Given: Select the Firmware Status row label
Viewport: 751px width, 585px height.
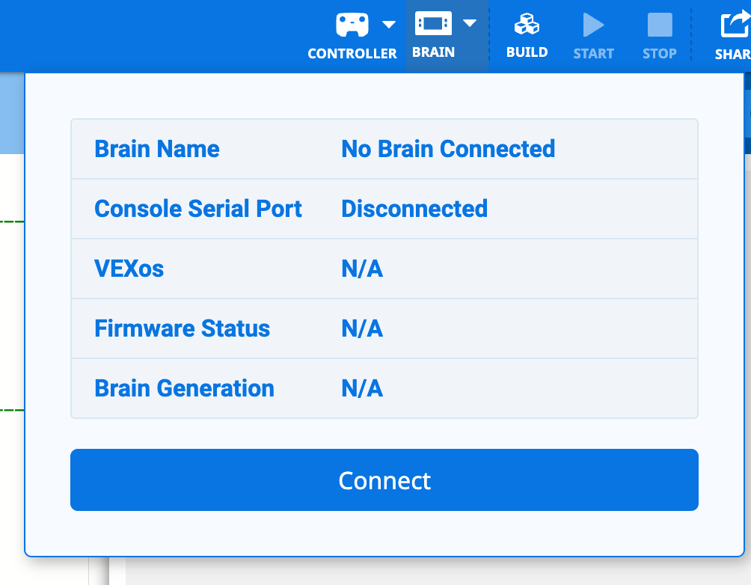Looking at the screenshot, I should click(x=182, y=328).
